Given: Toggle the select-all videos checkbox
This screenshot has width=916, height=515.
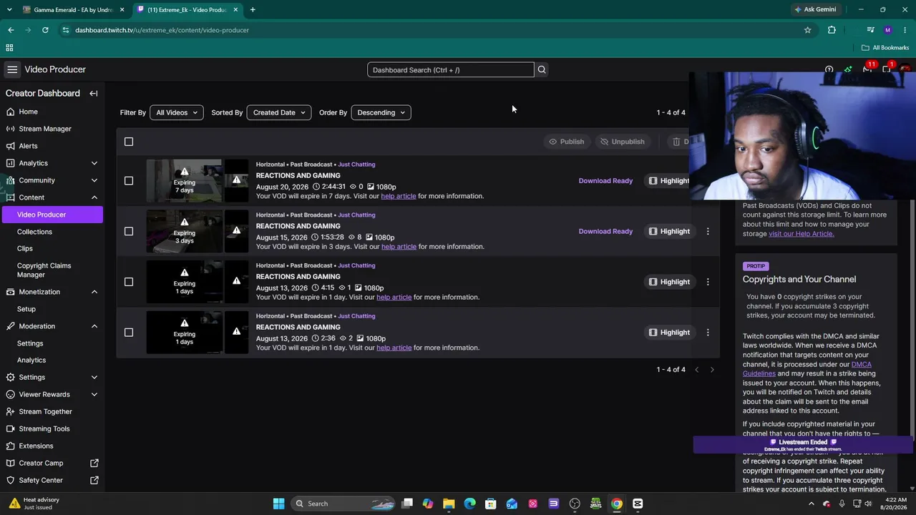Looking at the screenshot, I should tap(129, 142).
